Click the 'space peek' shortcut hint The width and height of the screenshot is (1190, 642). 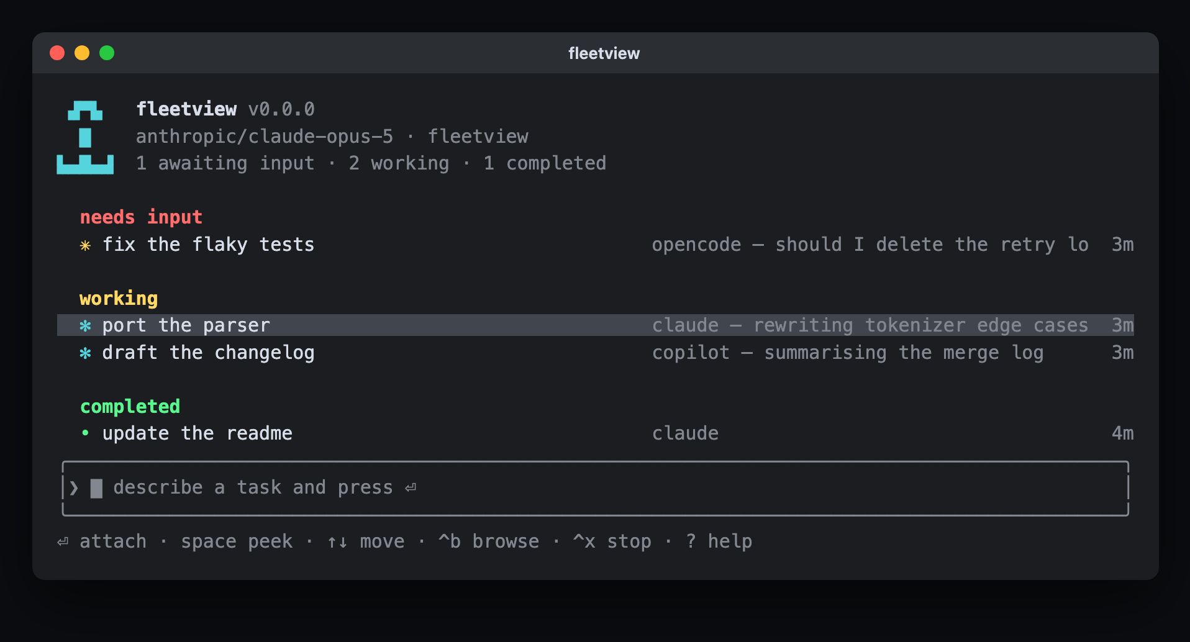tap(237, 541)
